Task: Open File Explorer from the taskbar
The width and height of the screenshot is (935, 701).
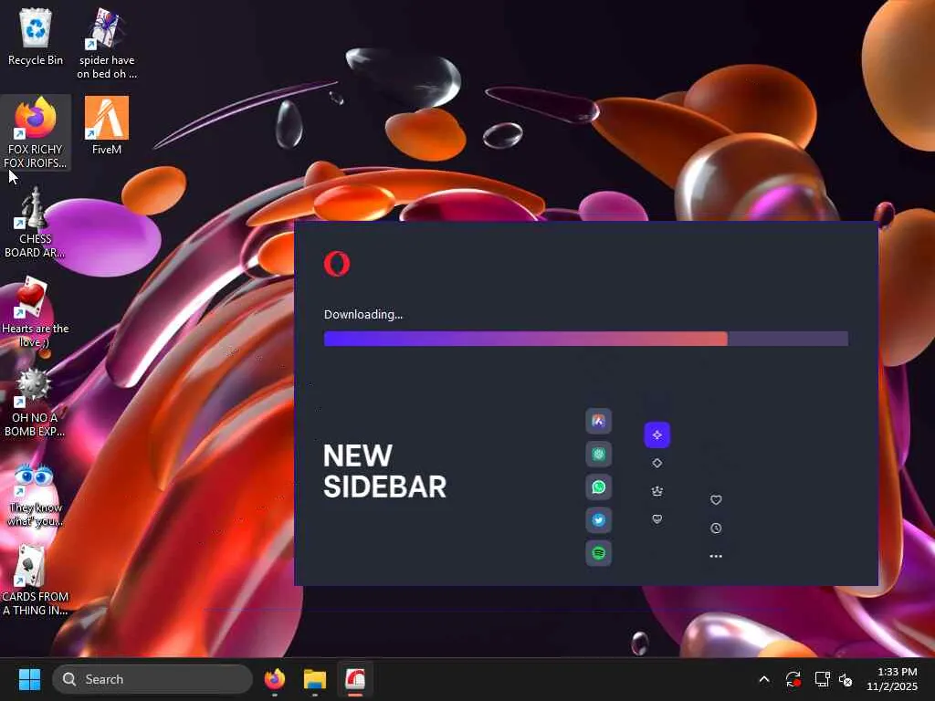Action: [315, 679]
